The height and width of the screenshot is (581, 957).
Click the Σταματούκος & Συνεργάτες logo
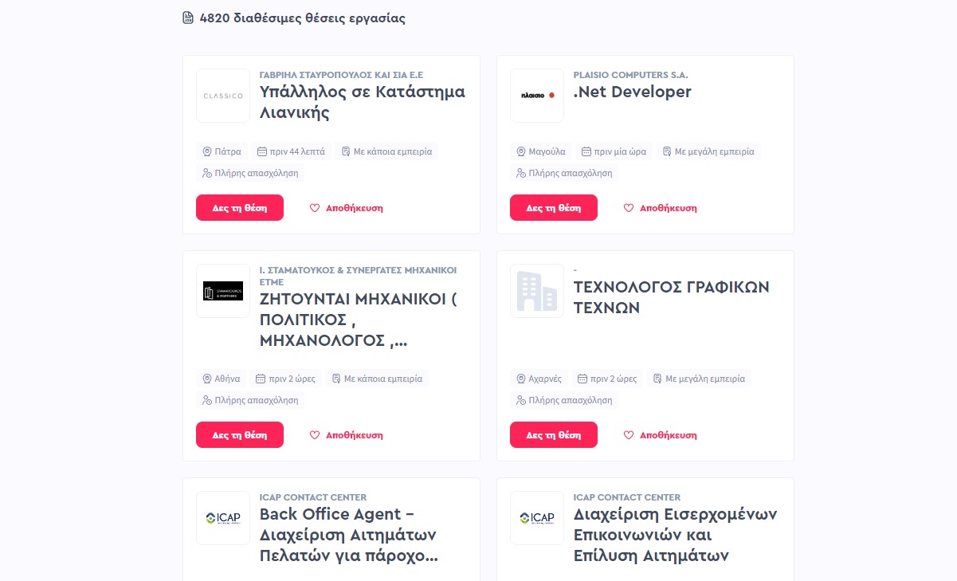pos(223,291)
